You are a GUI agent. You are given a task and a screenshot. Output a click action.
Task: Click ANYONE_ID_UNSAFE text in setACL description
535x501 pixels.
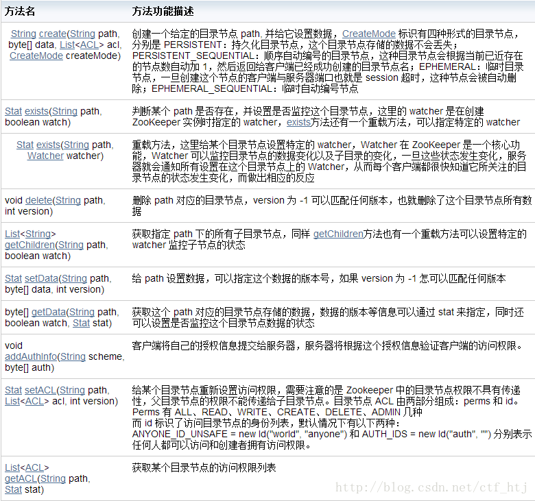180,434
